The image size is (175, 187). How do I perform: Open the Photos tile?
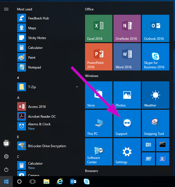tap(127, 95)
